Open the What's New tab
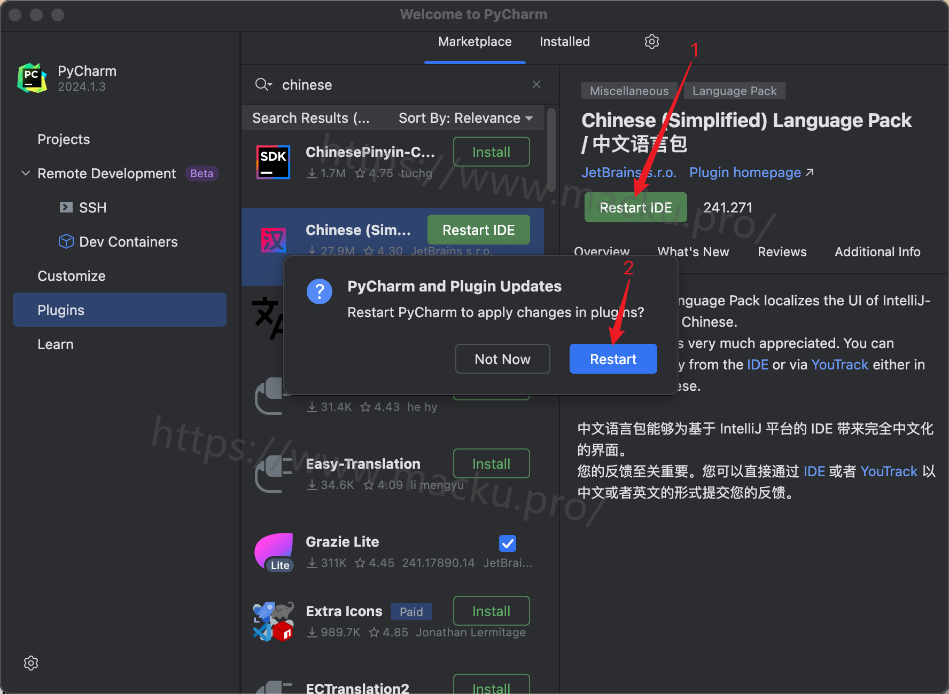The height and width of the screenshot is (694, 949). tap(693, 251)
